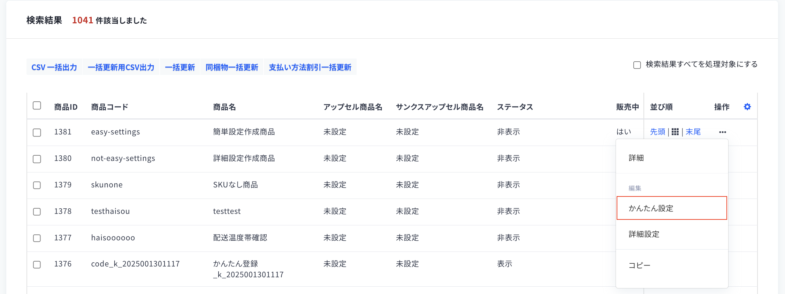Click the アップセル商品名 column header

click(x=353, y=107)
